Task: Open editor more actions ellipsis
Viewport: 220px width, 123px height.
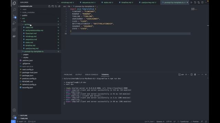Action: (206, 2)
